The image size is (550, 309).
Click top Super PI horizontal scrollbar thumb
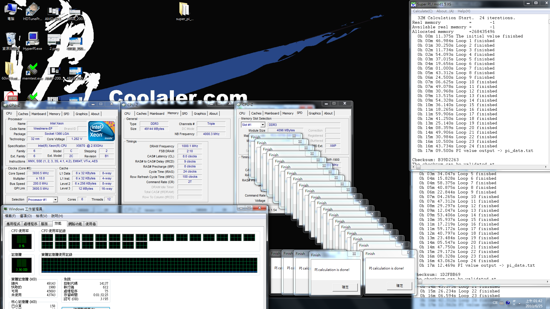coord(418,167)
